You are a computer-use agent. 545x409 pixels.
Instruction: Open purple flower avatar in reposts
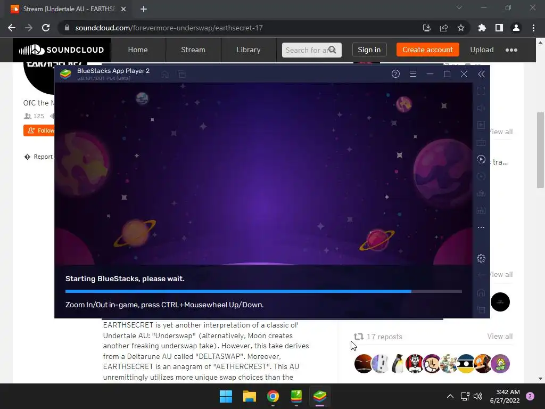[x=500, y=363]
